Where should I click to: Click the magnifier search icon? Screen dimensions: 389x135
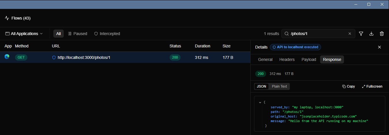[287, 34]
